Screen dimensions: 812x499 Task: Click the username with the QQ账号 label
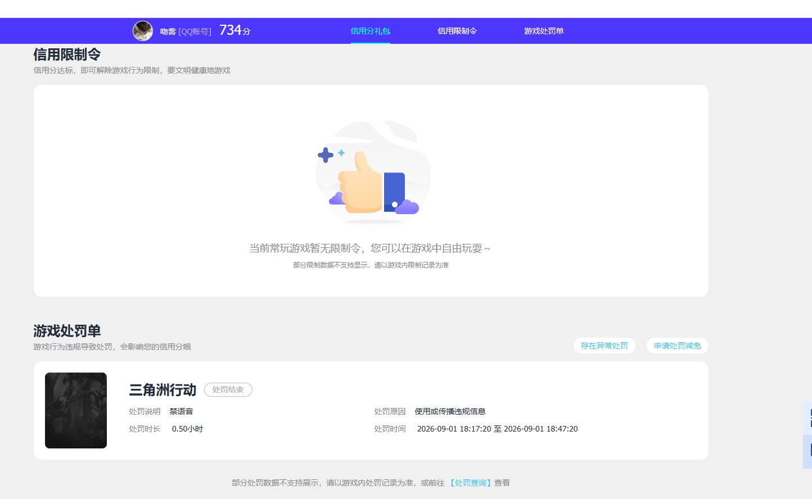coord(186,31)
